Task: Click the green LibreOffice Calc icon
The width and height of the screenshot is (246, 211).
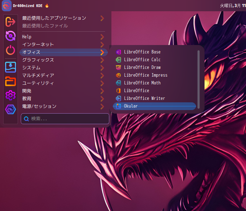Action: click(x=118, y=60)
